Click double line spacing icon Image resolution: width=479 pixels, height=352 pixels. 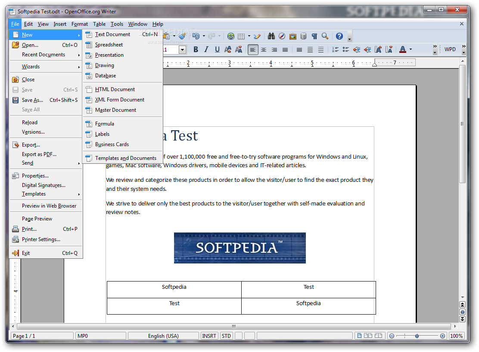pos(321,49)
